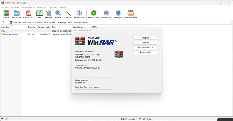Open the Opciones menu
Image resolution: width=233 pixels, height=121 pixels.
[53, 7]
